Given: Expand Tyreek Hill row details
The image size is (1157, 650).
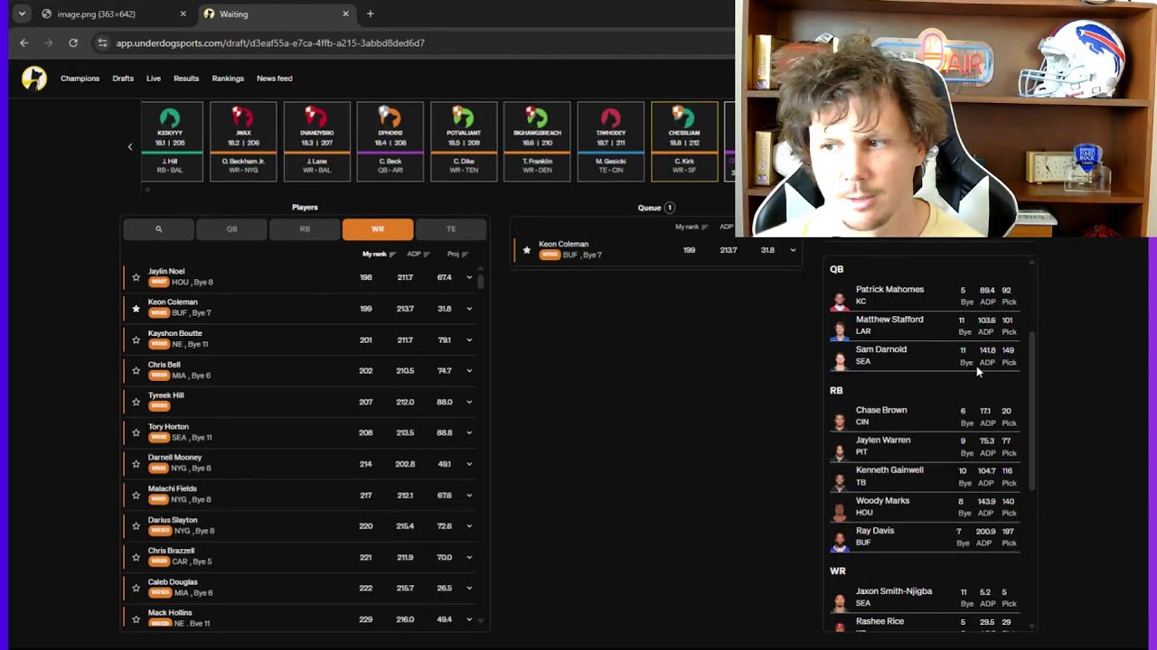Looking at the screenshot, I should (469, 402).
